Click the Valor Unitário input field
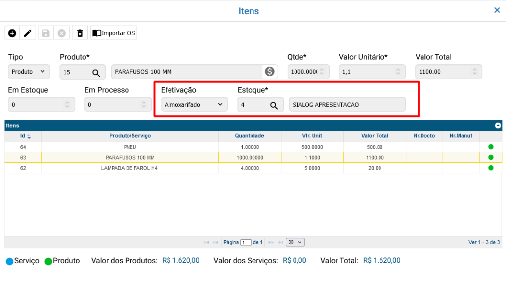Viewport: 506px width, 284px height. (x=368, y=72)
